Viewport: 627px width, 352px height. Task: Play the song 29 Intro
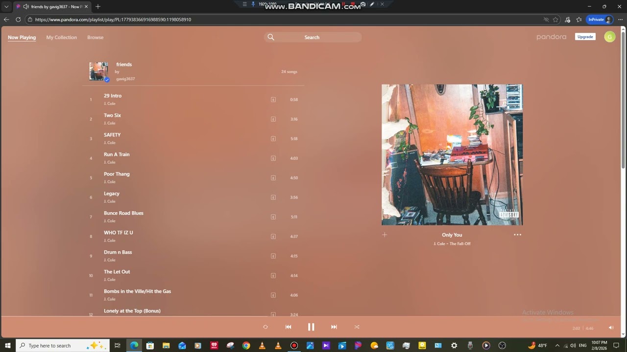[113, 96]
